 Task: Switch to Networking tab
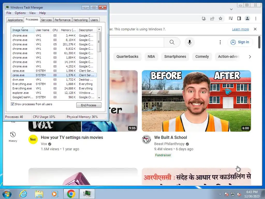pos(80,20)
